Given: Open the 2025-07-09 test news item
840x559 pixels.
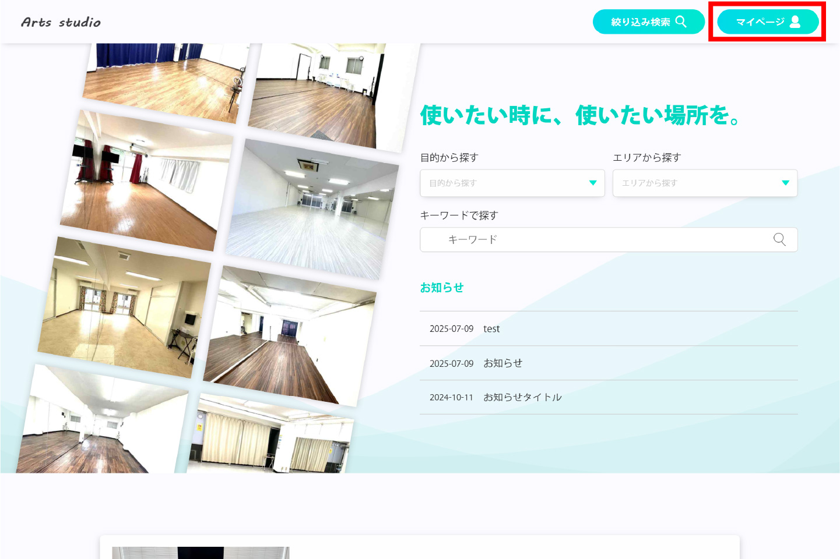Looking at the screenshot, I should point(491,329).
